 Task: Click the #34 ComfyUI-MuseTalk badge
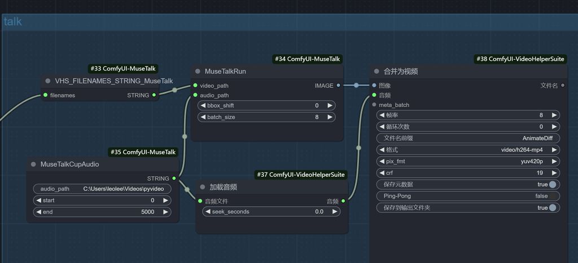tap(308, 59)
